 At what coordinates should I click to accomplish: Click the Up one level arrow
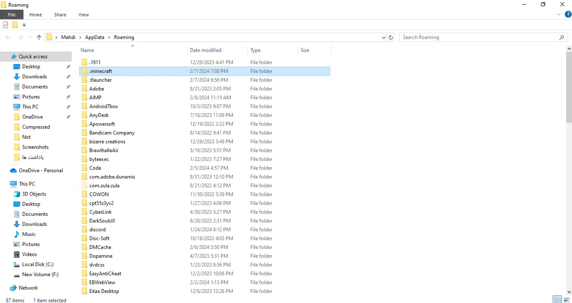[39, 37]
